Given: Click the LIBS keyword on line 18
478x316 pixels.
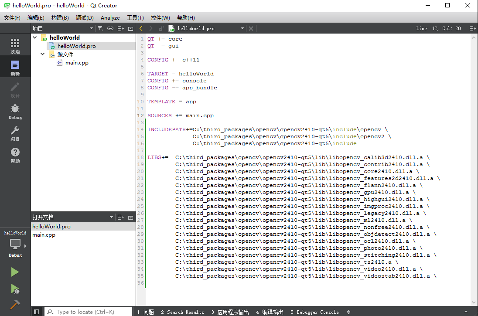Looking at the screenshot, I should [154, 157].
